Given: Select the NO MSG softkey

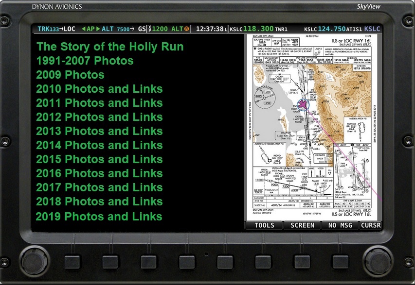Looking at the screenshot, I should (340, 225).
